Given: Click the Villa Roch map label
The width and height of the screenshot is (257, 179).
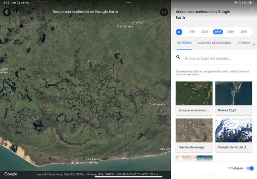Looking at the screenshot, I should click(138, 22).
